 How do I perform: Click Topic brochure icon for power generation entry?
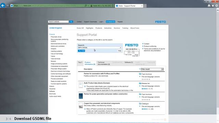(140, 94)
